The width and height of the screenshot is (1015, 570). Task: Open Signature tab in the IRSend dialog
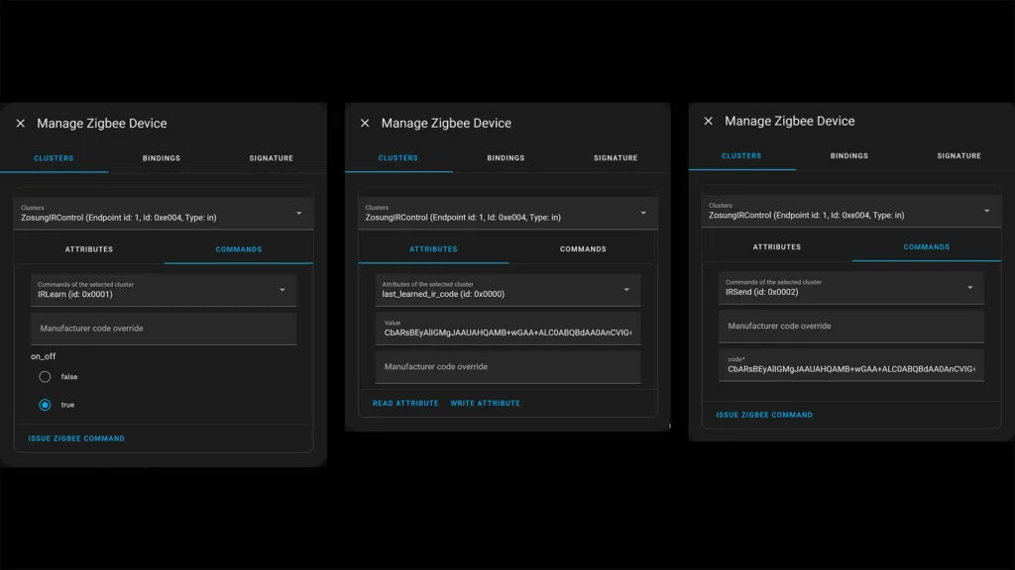959,156
